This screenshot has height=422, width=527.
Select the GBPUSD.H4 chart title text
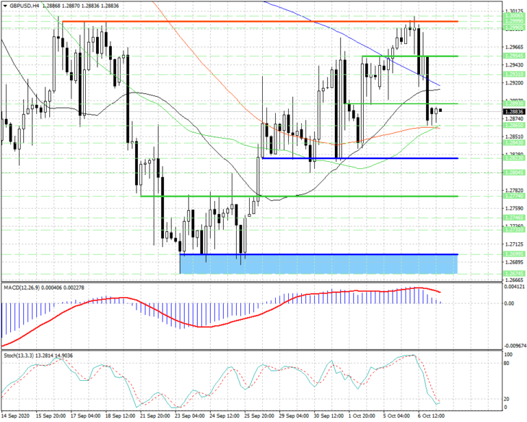click(25, 6)
